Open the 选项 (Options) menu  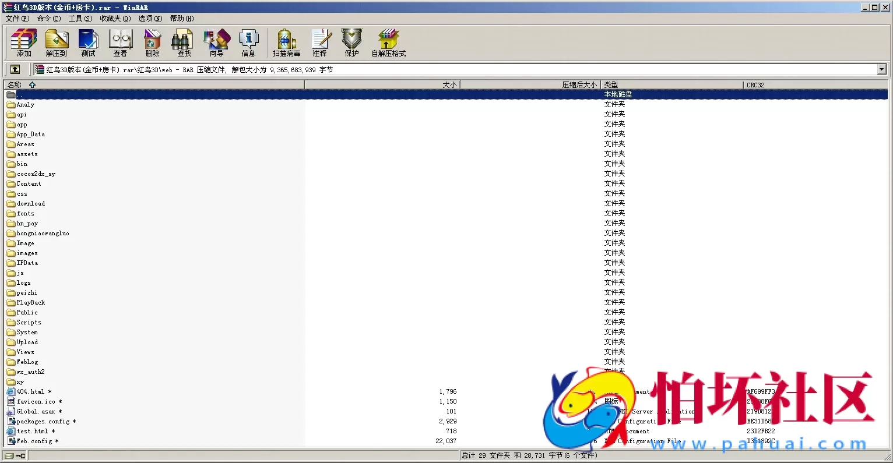150,19
